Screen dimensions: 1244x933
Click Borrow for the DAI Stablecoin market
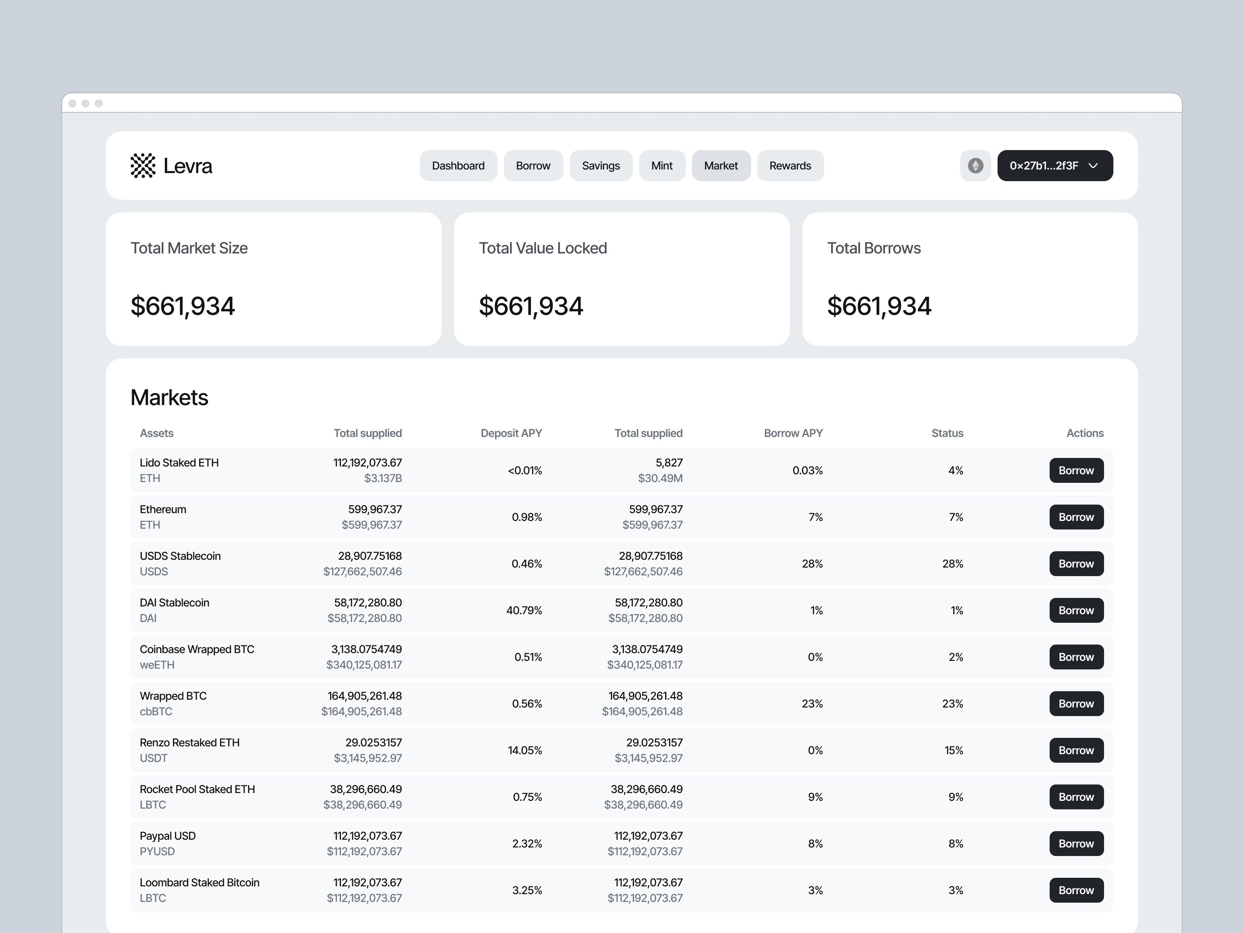click(1076, 610)
